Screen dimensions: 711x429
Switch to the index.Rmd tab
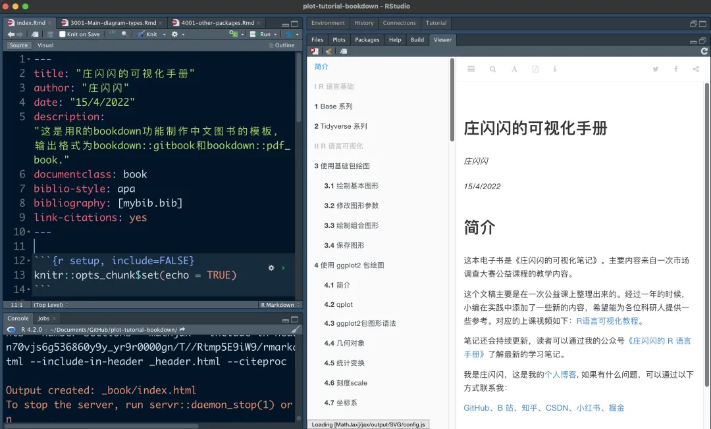click(30, 22)
